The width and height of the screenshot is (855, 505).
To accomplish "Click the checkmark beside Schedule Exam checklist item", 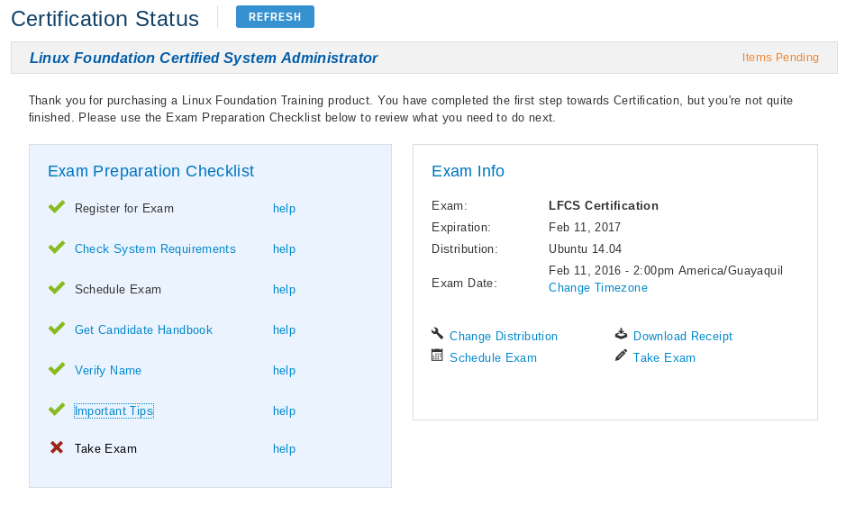I will (x=57, y=288).
